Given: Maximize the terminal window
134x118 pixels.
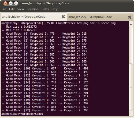Looking at the screenshot, I should pos(16,3).
